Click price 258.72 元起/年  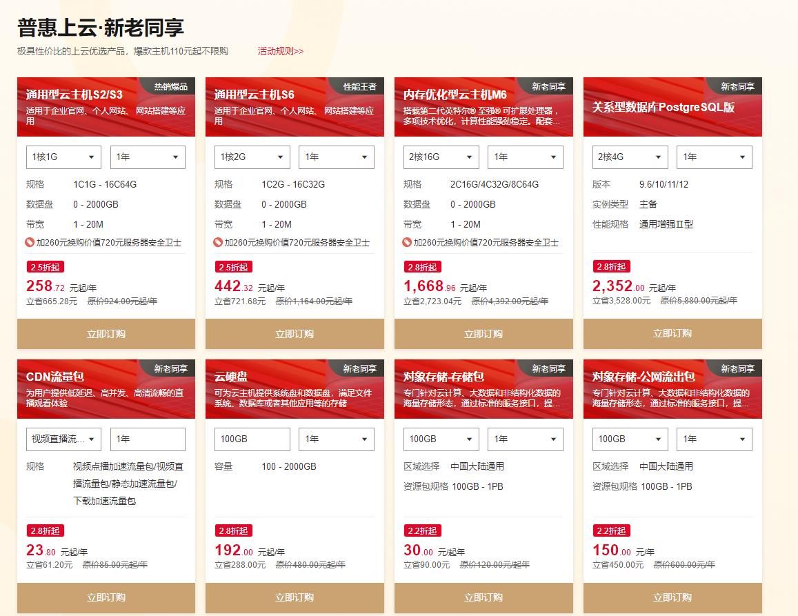click(61, 286)
